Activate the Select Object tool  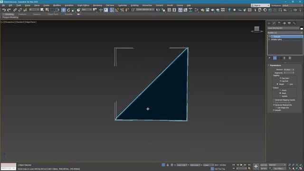click(x=42, y=10)
